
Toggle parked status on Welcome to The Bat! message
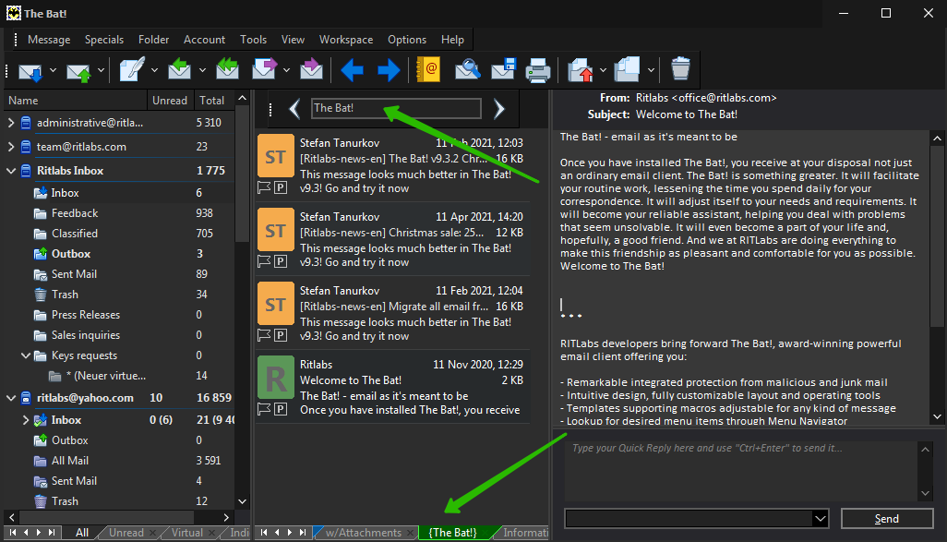coord(281,409)
